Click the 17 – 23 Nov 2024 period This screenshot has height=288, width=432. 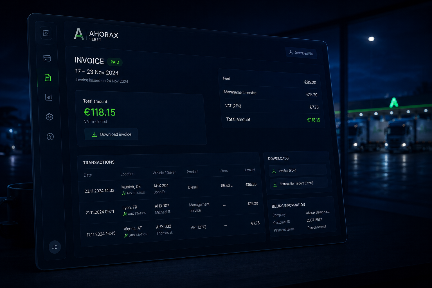coord(97,72)
